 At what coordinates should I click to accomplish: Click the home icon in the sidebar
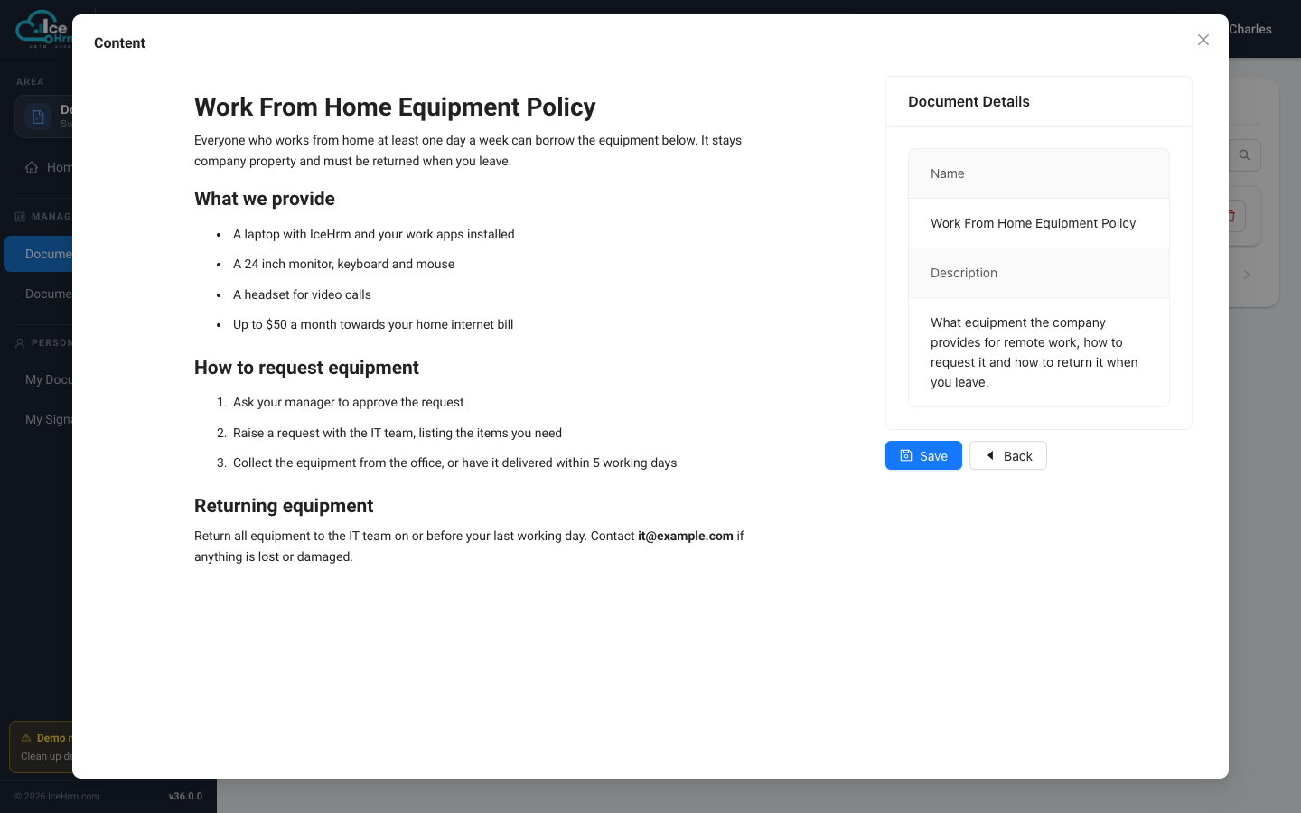tap(32, 167)
